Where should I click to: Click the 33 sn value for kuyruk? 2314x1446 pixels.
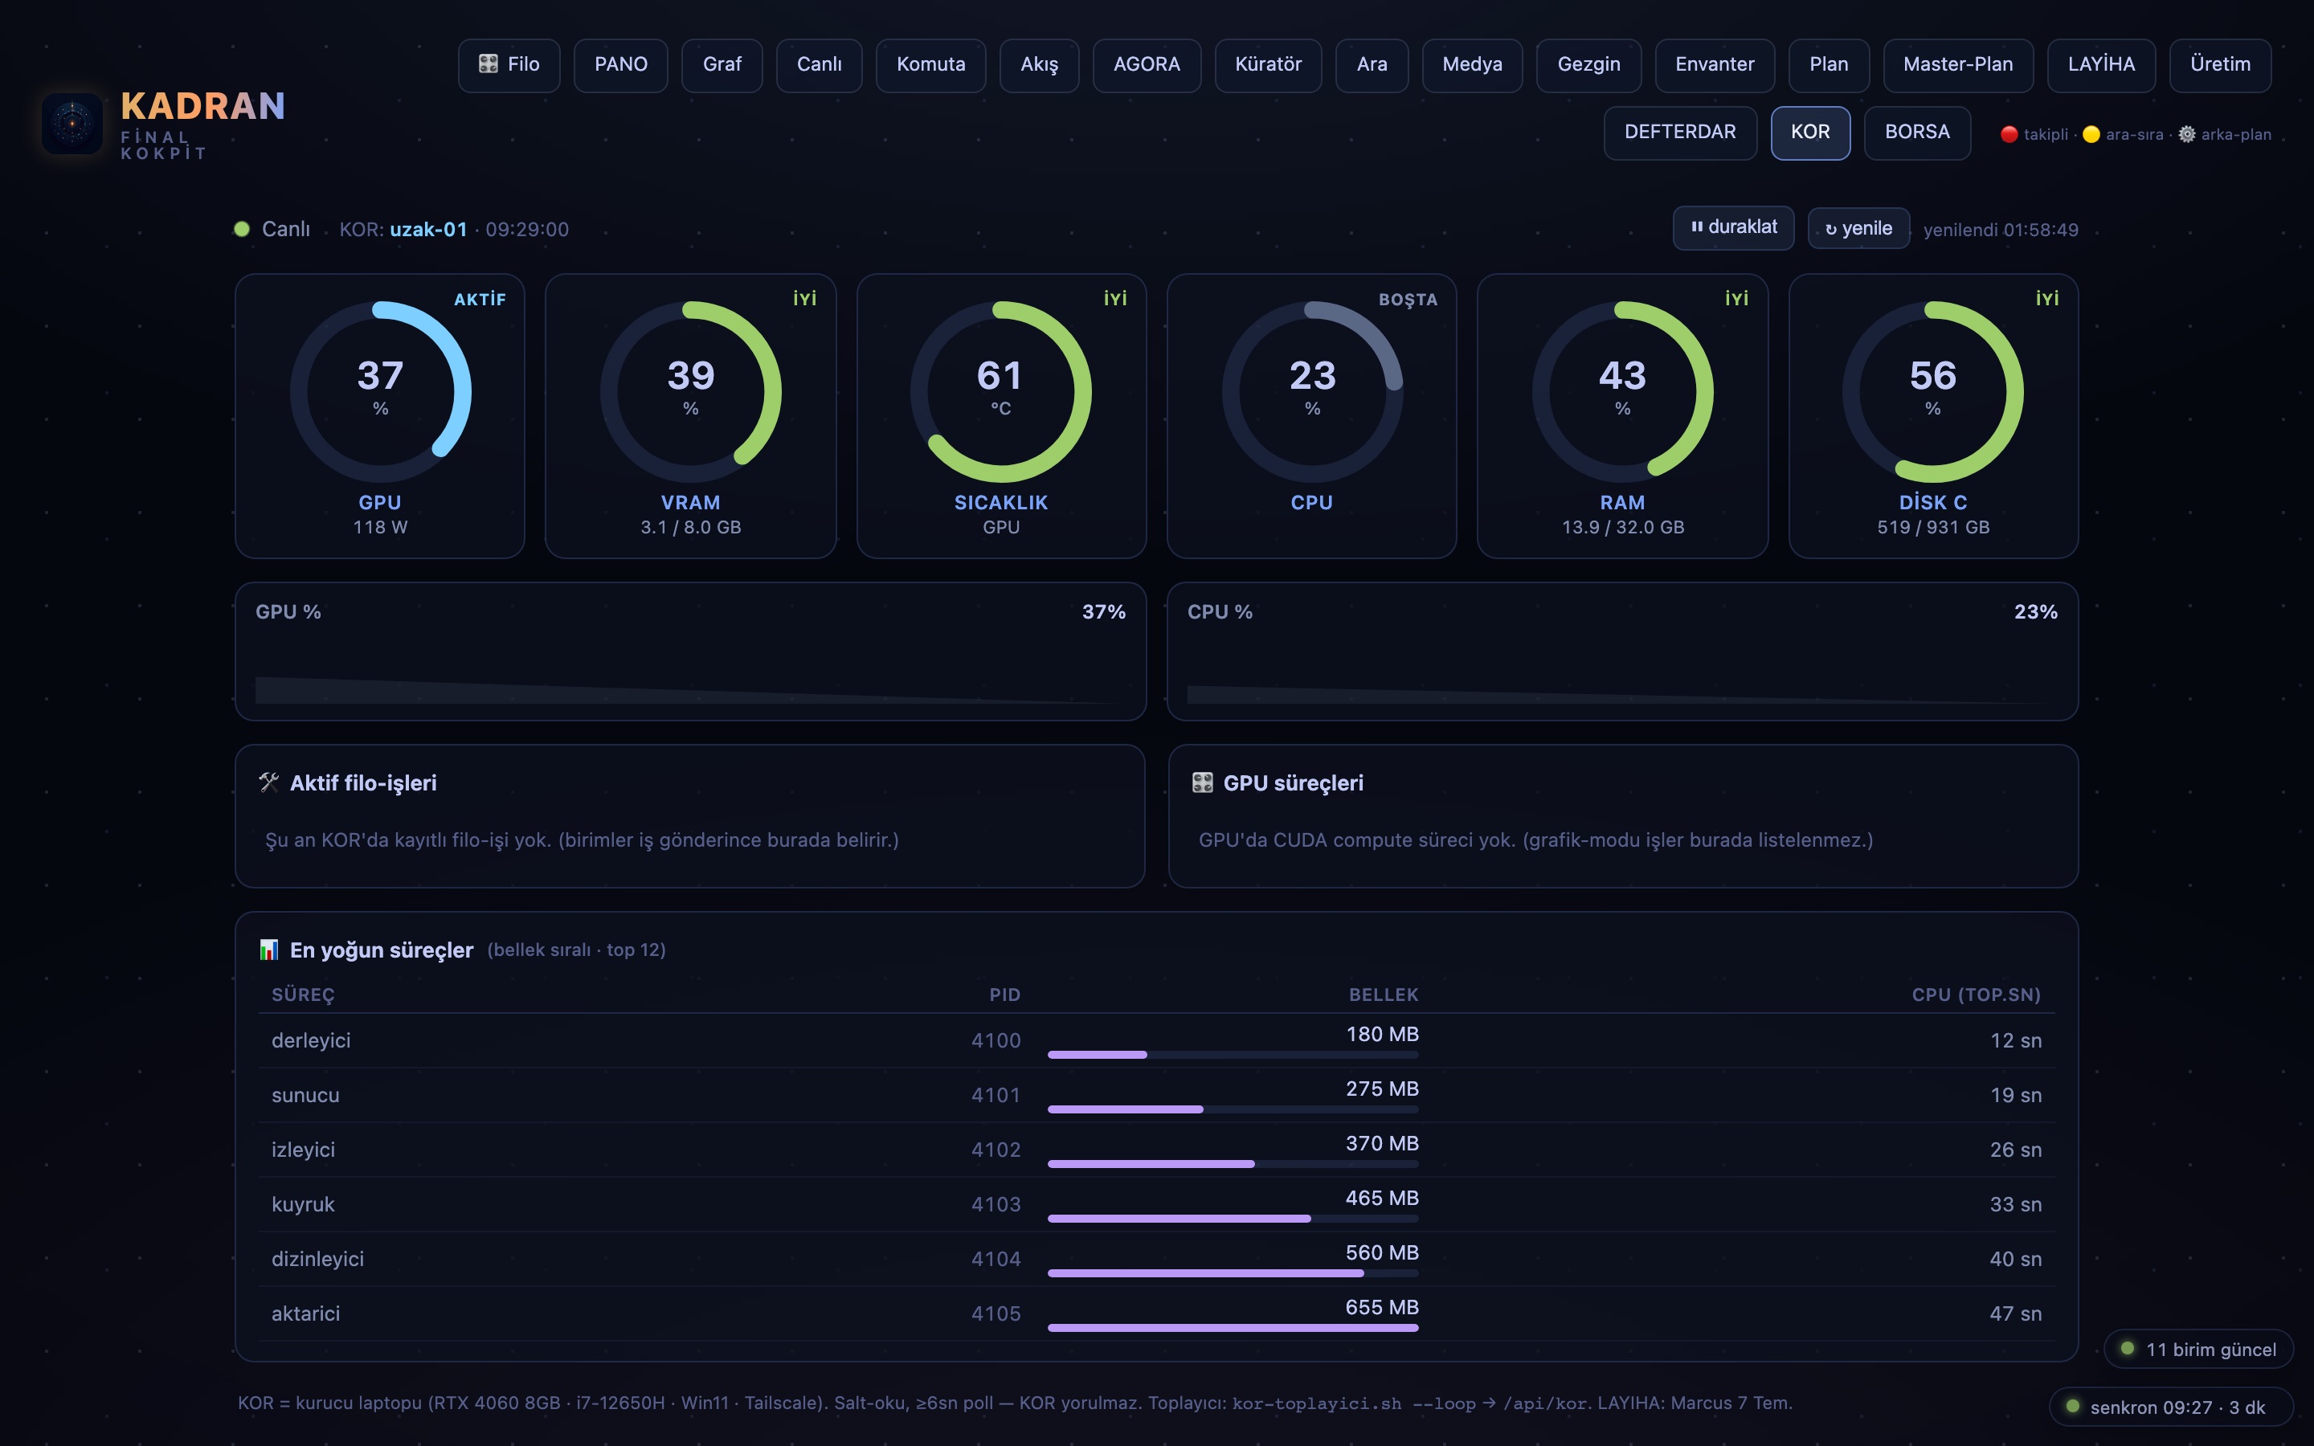click(2016, 1204)
